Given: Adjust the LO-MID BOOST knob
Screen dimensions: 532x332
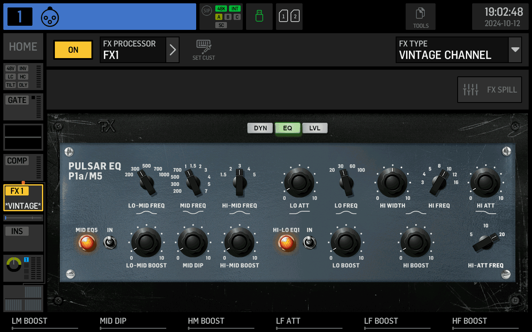Looking at the screenshot, I should click(x=146, y=242).
